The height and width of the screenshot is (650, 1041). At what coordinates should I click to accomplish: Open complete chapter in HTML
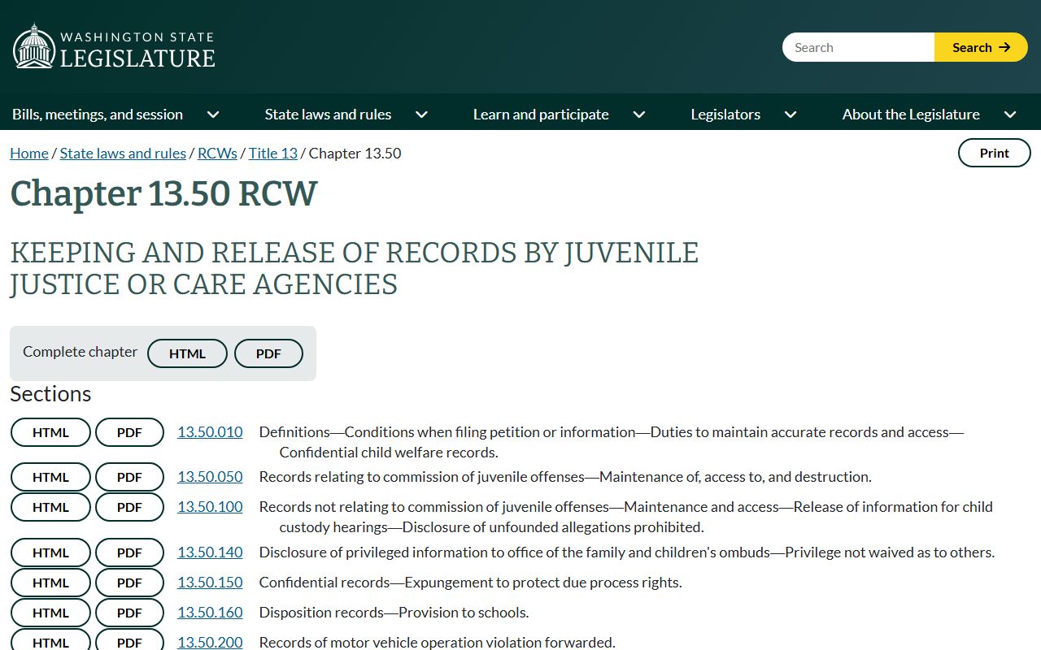(187, 353)
